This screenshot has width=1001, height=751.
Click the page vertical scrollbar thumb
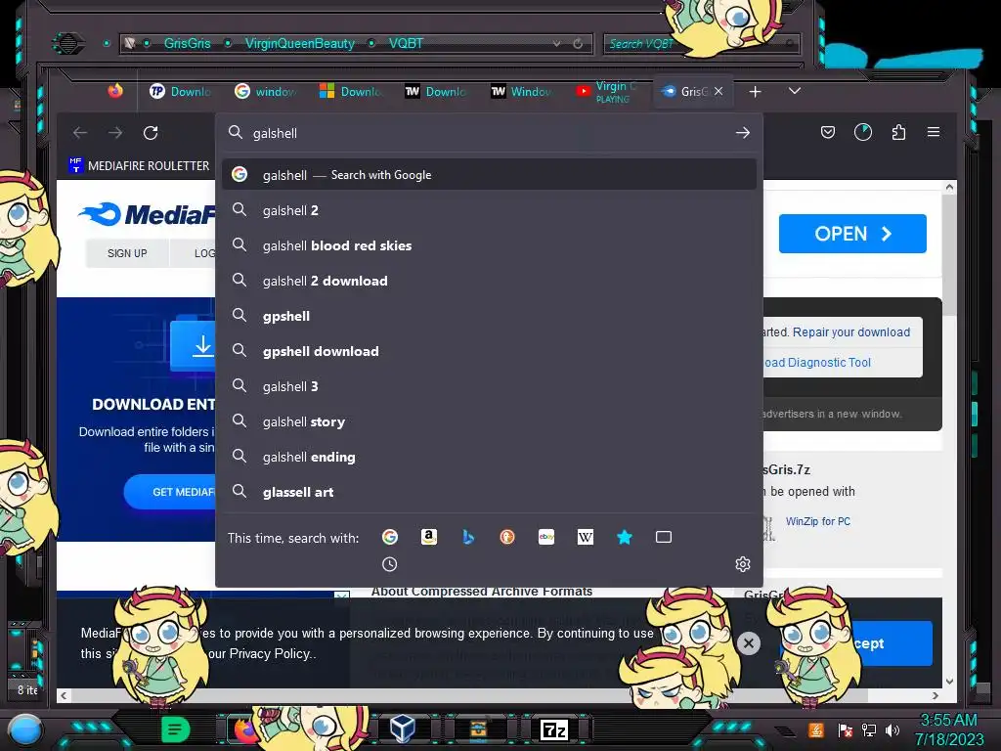pos(949,255)
